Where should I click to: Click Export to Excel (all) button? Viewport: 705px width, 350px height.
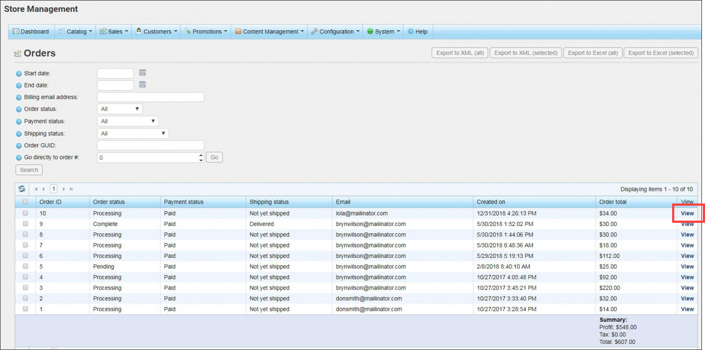click(593, 53)
